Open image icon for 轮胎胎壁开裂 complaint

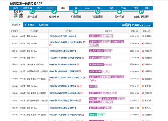coord(78,86)
